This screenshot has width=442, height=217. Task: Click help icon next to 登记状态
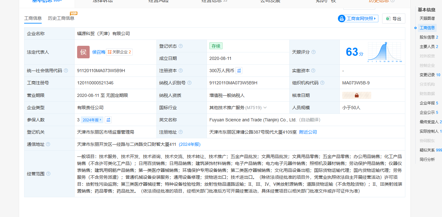(x=181, y=46)
